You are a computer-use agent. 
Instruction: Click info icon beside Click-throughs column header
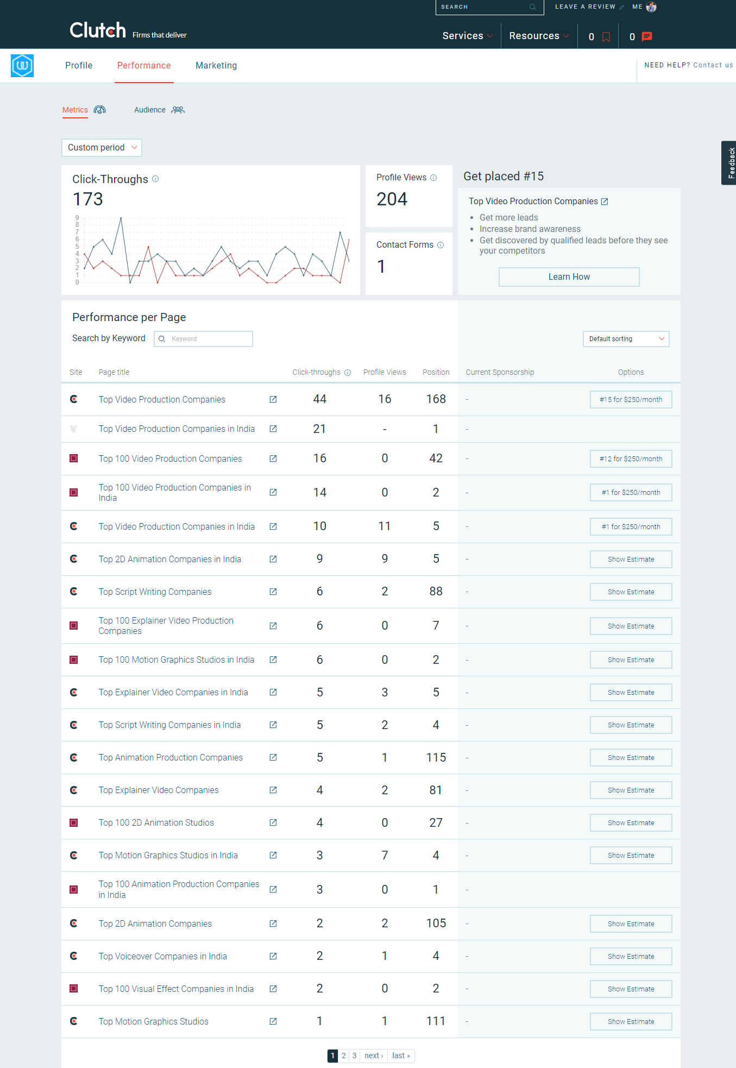pos(348,373)
